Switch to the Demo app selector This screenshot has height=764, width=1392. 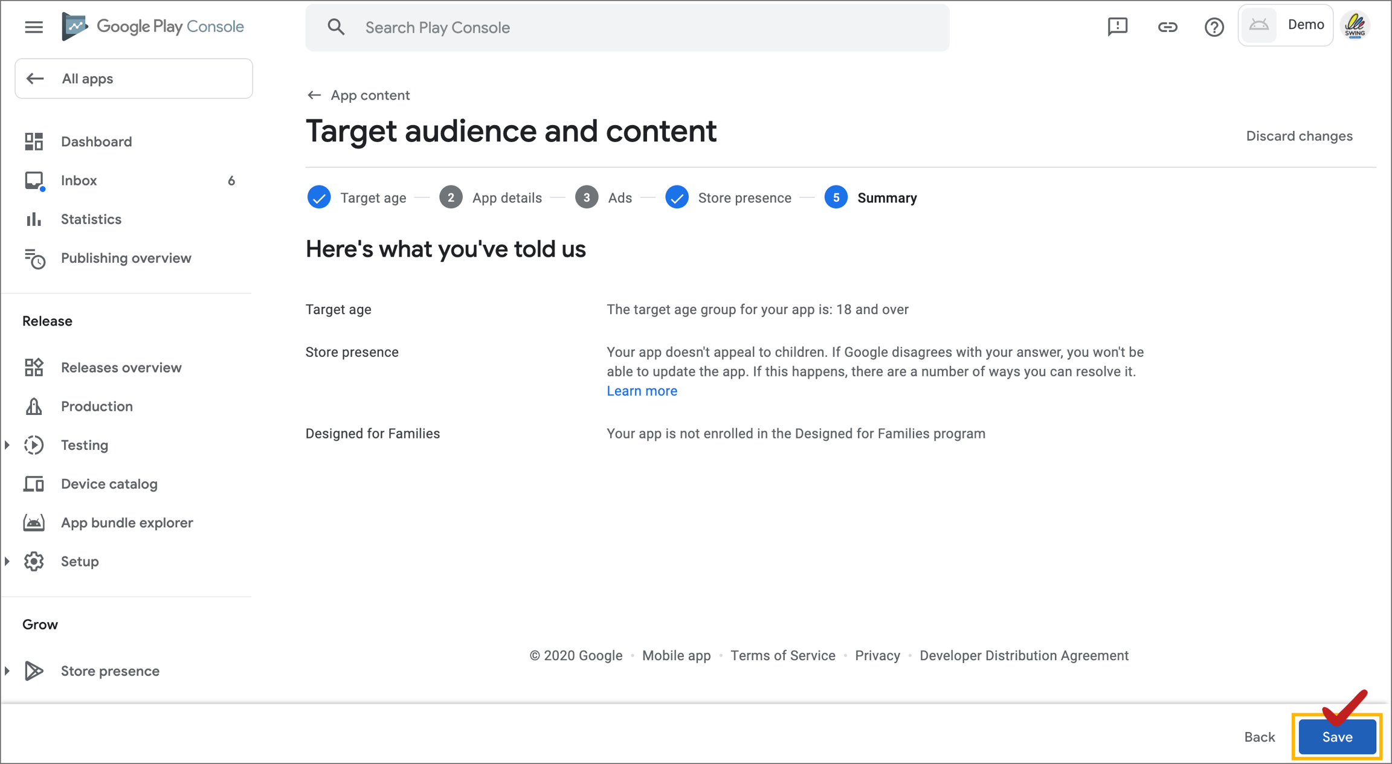click(1285, 25)
